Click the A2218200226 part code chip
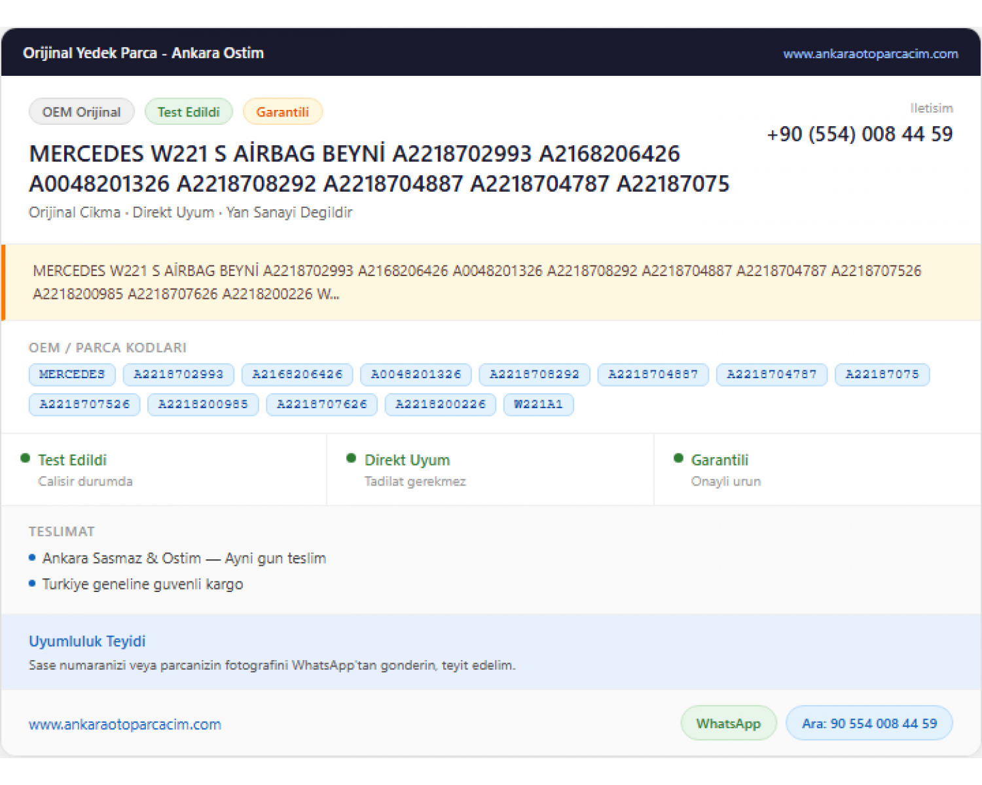 pos(441,404)
